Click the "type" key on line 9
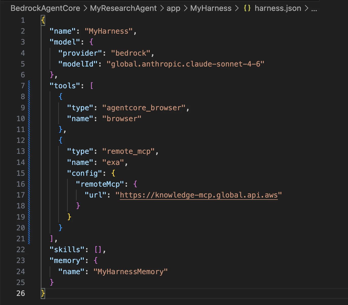This screenshot has height=305, width=348. [80, 108]
